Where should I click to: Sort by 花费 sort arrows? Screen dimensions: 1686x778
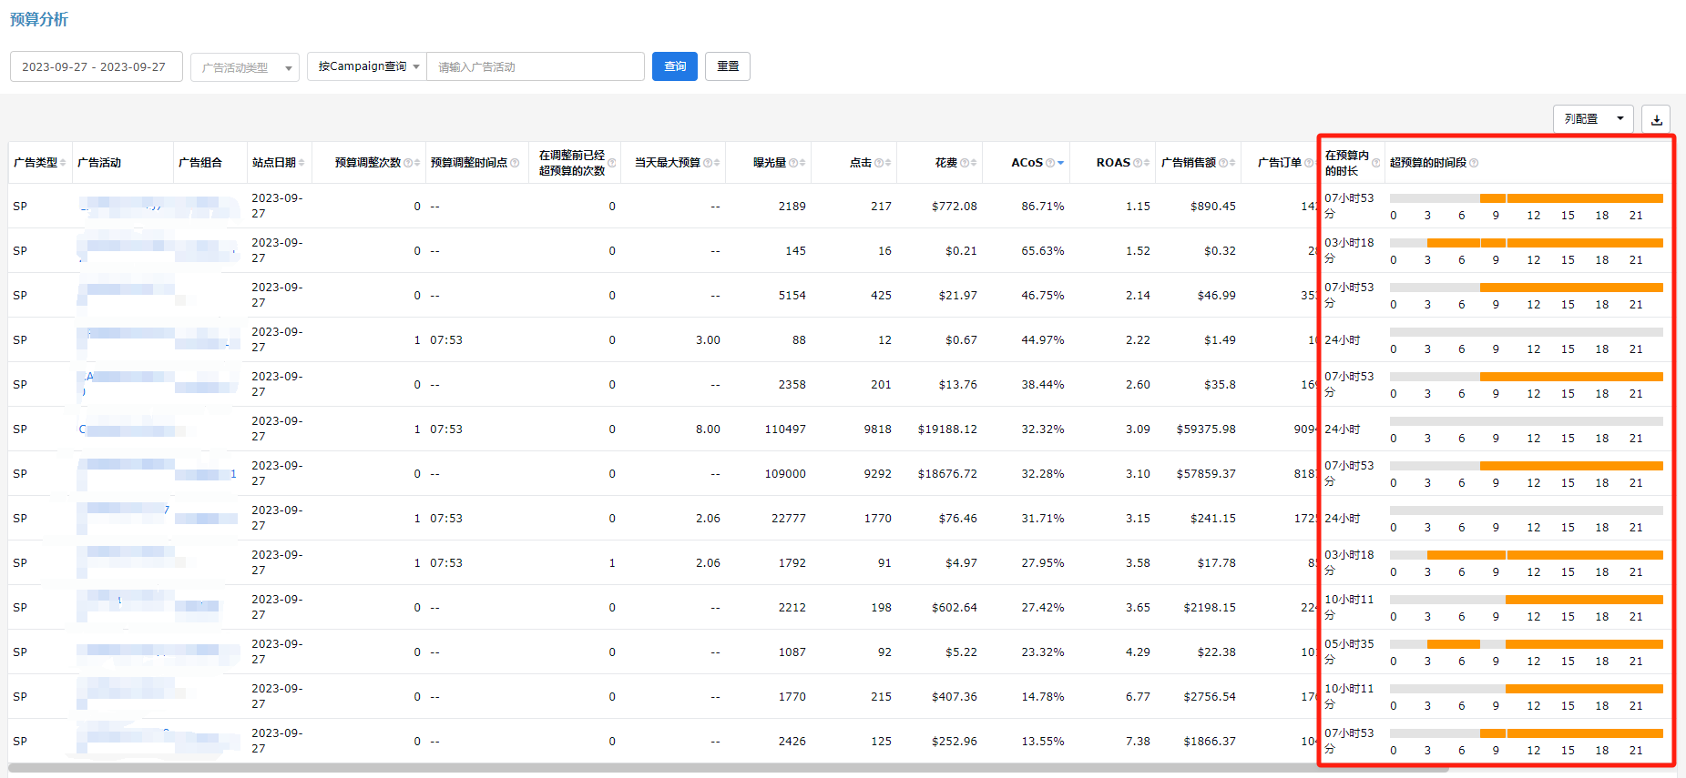974,163
